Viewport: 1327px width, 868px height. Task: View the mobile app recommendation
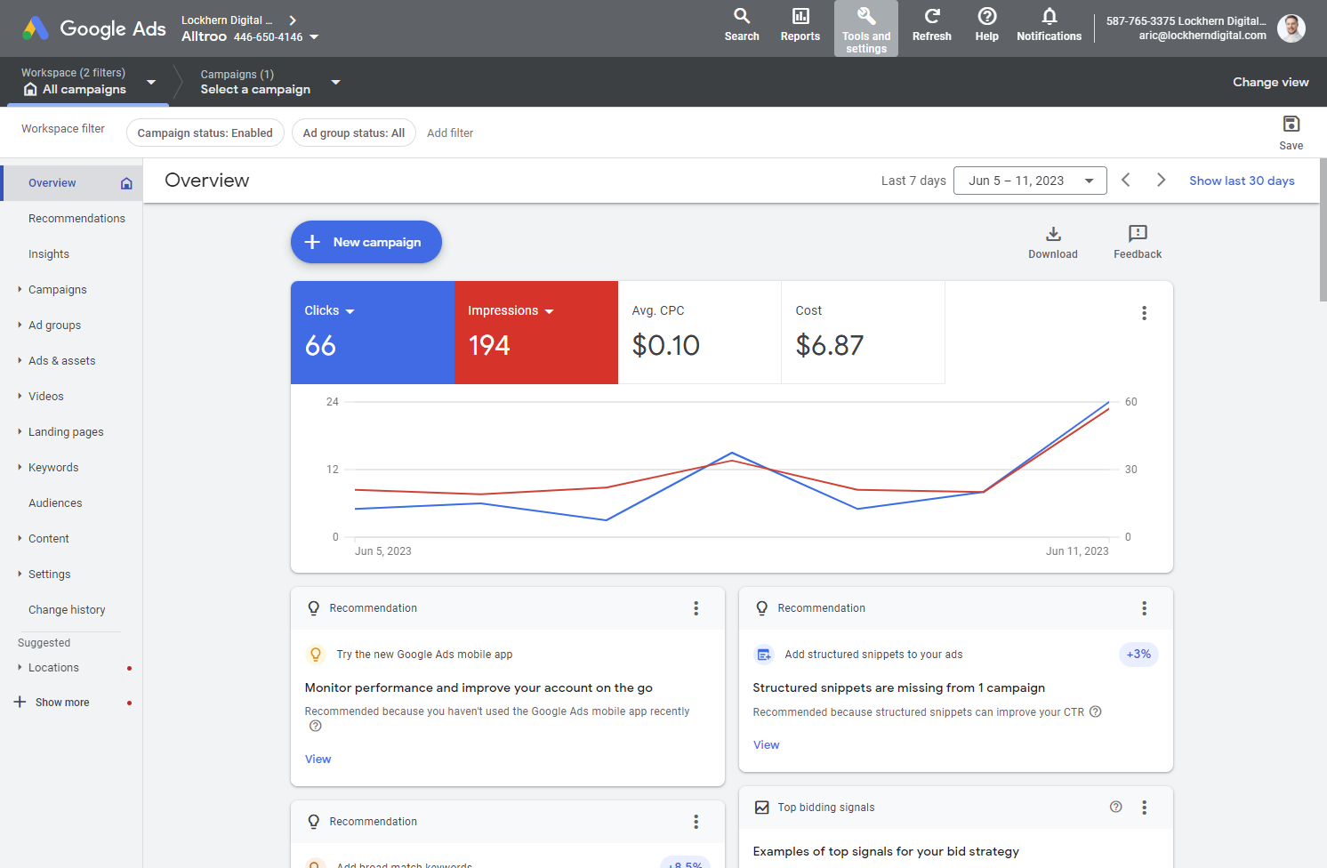pos(318,759)
